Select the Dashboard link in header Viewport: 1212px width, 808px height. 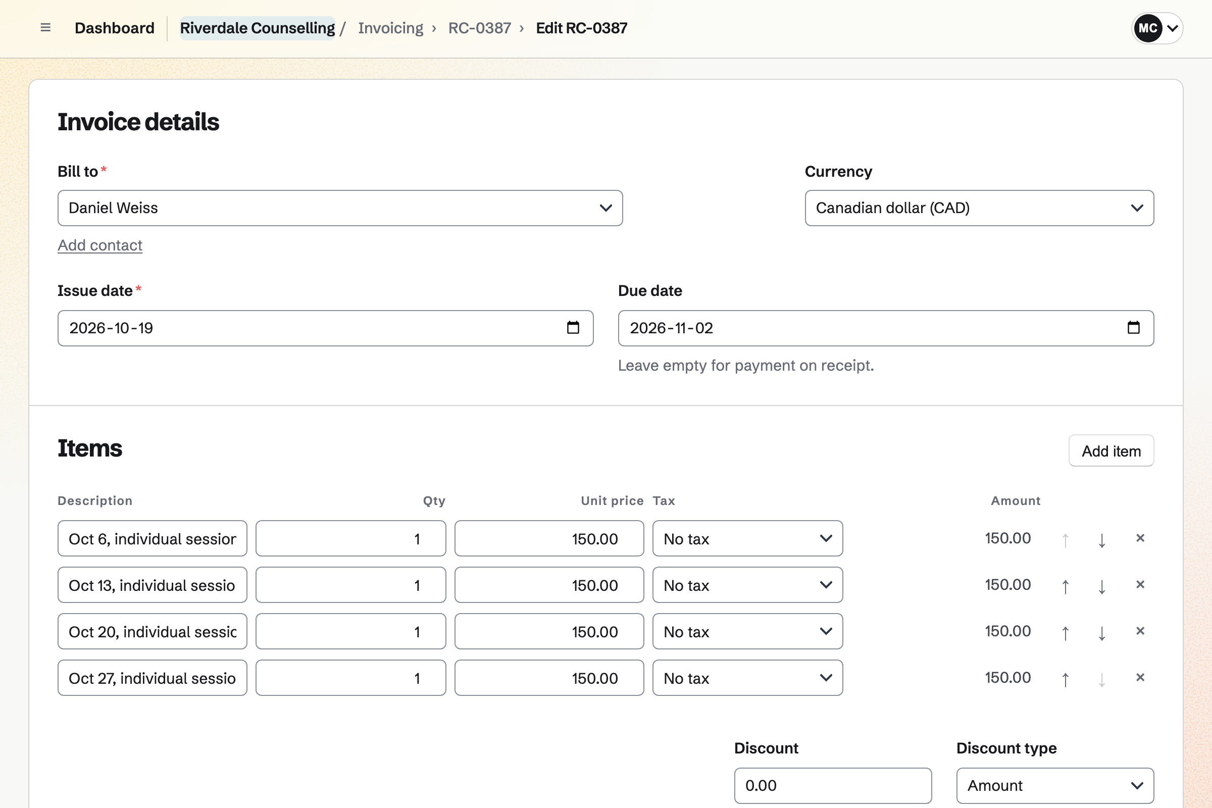pos(115,28)
